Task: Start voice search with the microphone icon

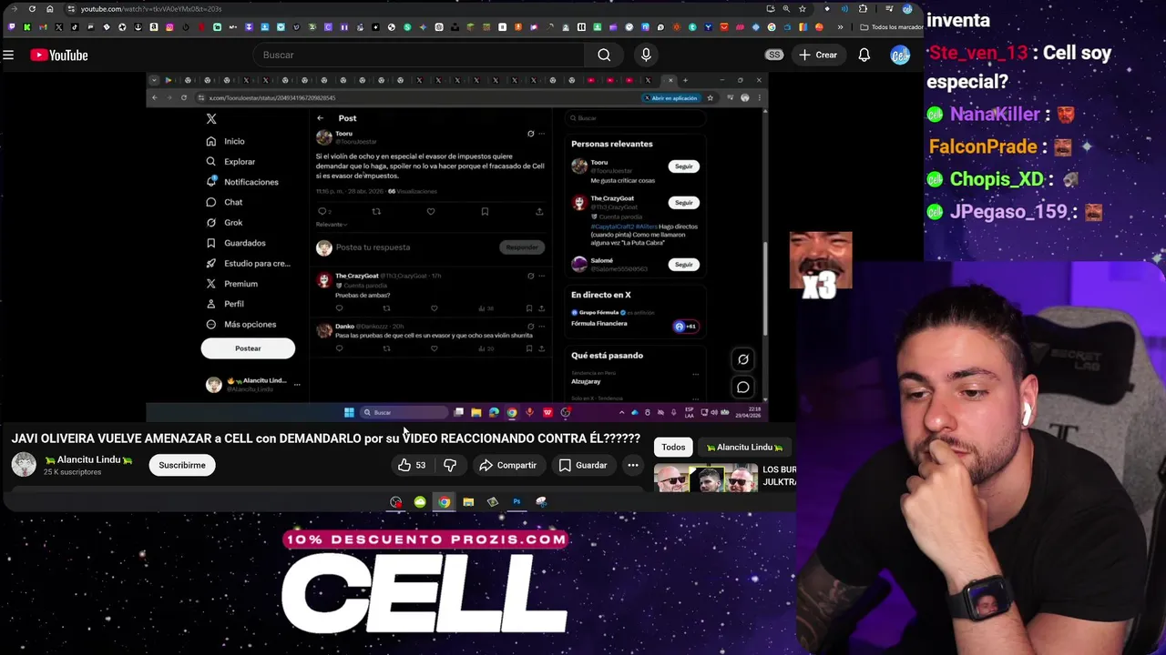Action: pos(646,55)
